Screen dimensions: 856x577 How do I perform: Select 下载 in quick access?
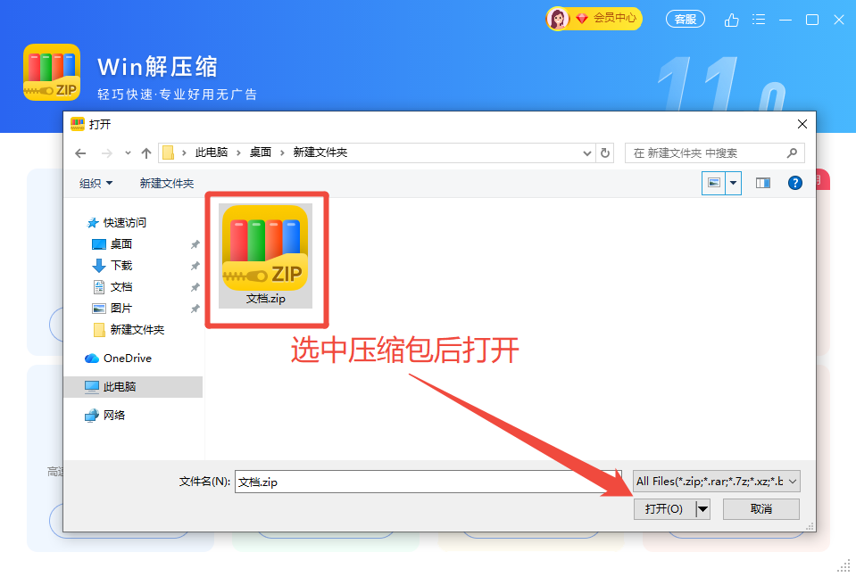(121, 266)
